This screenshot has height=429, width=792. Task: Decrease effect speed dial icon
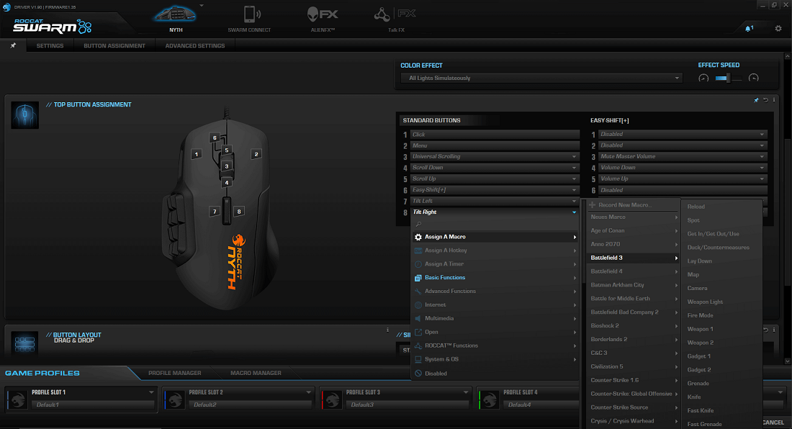pos(703,78)
